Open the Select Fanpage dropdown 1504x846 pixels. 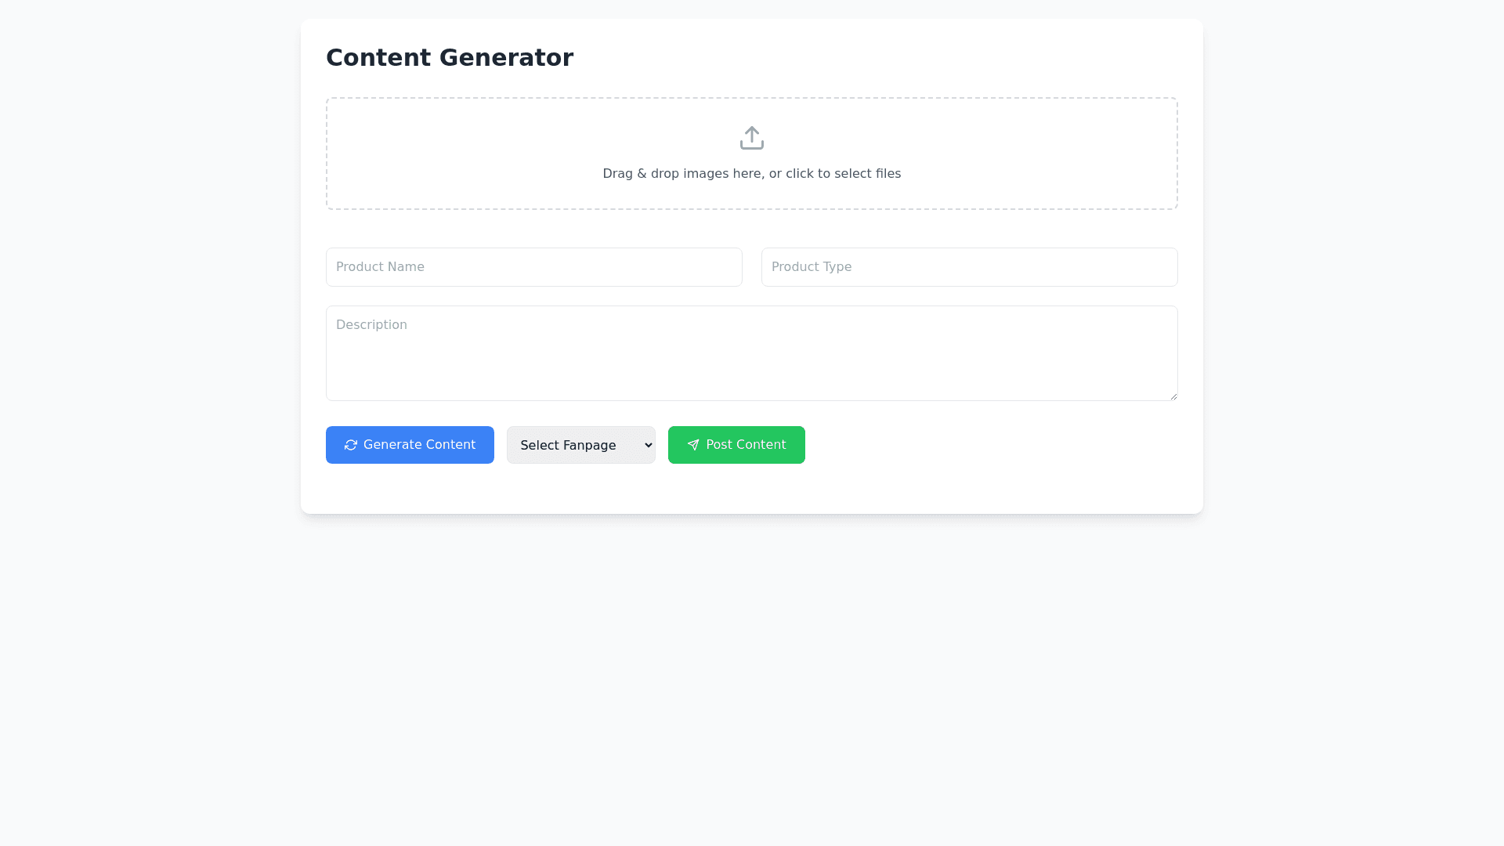click(580, 445)
